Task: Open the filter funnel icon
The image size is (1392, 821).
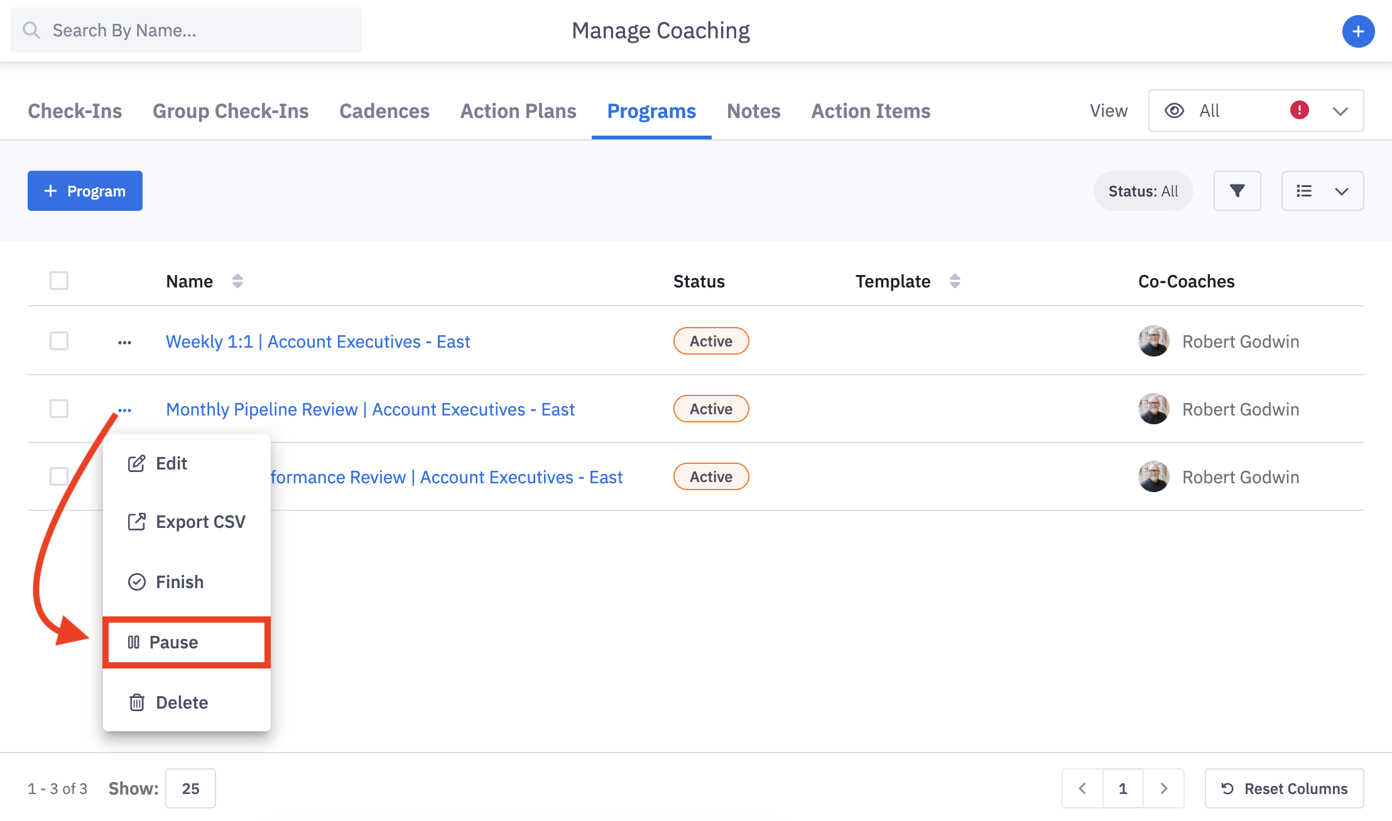Action: (x=1237, y=191)
